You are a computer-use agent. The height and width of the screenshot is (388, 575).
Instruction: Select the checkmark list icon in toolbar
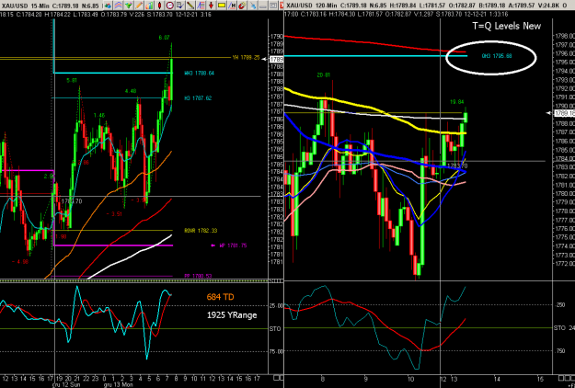click(x=180, y=6)
